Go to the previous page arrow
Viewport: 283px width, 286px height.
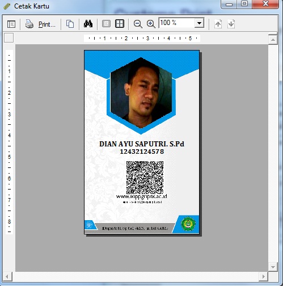218,24
